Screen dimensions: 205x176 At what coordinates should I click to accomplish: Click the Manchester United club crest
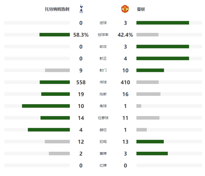tap(125, 9)
